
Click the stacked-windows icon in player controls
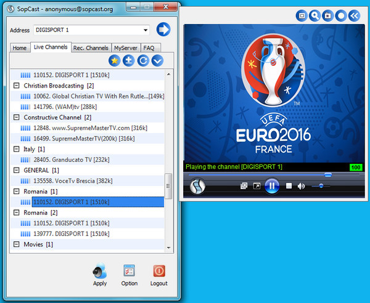[x=244, y=186]
